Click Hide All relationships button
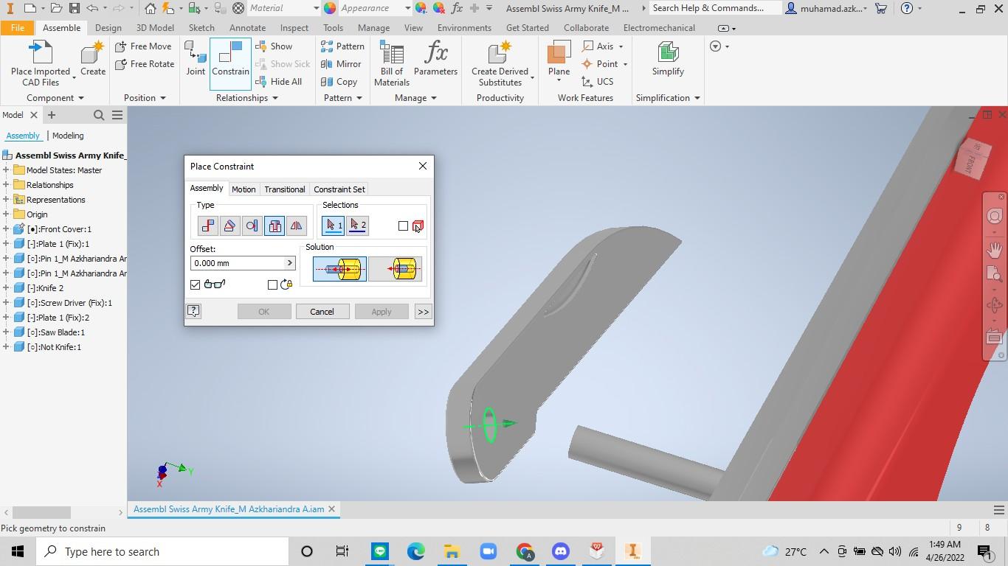Viewport: 1008px width, 566px height. 279,82
